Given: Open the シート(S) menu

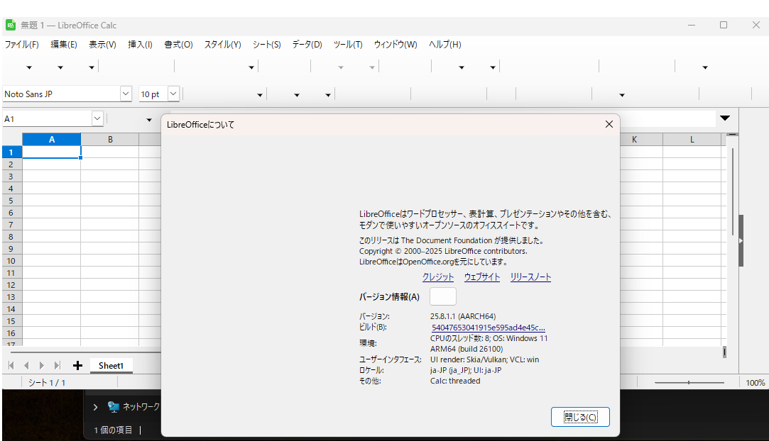Looking at the screenshot, I should (267, 45).
